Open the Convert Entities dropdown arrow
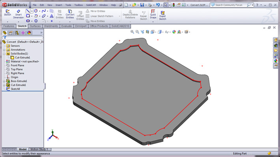This screenshot has height=157, width=280. (70, 22)
